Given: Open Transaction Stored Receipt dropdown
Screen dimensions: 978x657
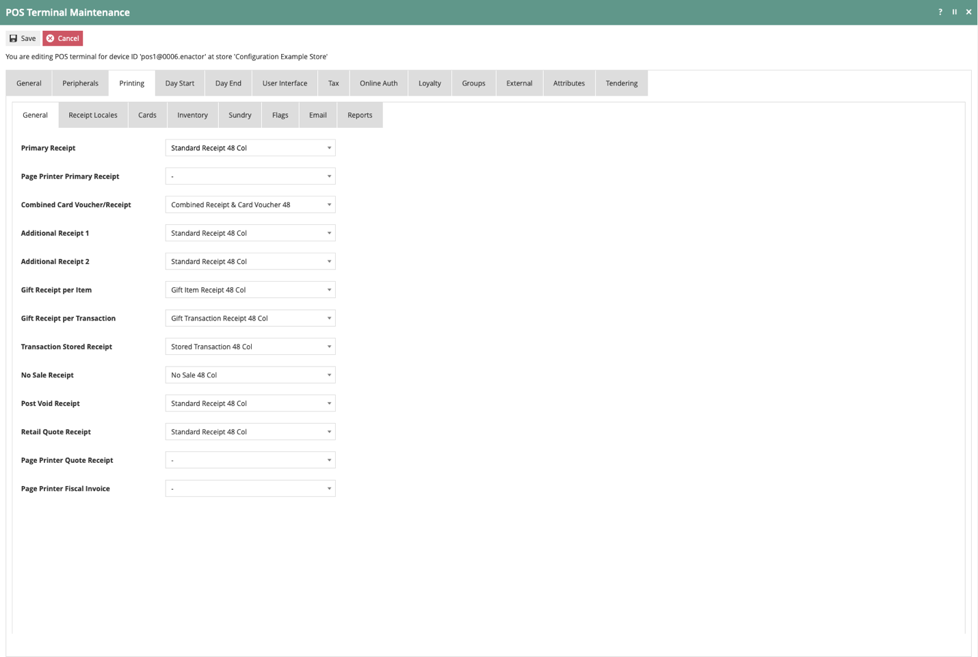Looking at the screenshot, I should click(250, 347).
